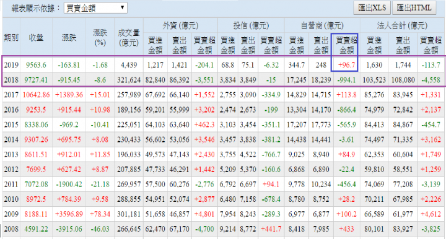Select the 2018 period cell
The image size is (446, 239).
11,80
